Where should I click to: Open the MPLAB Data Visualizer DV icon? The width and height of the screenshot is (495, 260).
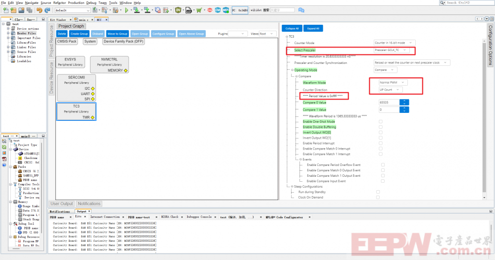click(x=178, y=10)
